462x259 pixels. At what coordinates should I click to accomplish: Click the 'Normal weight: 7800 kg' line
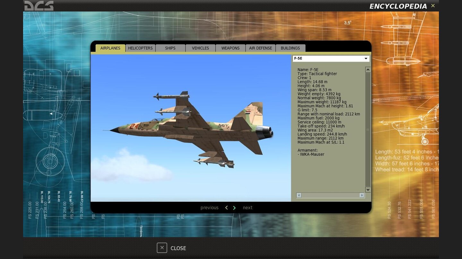[319, 98]
